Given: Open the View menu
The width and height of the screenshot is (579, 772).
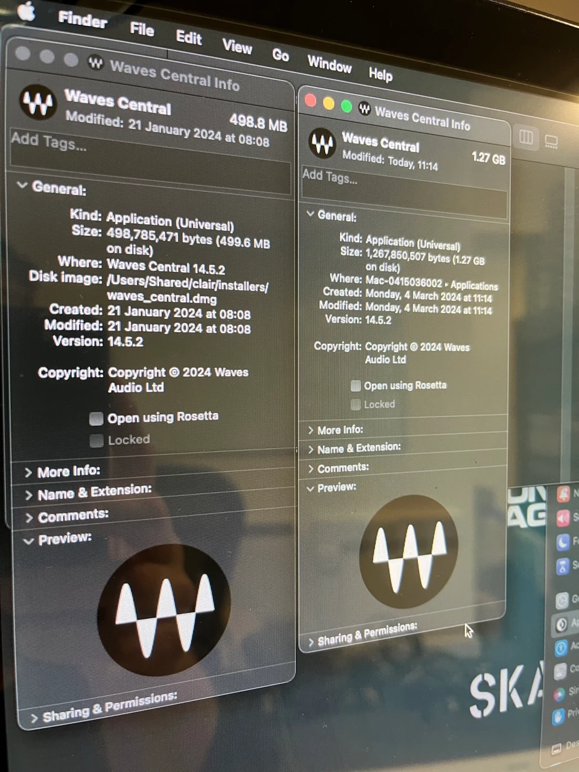Looking at the screenshot, I should tap(237, 46).
